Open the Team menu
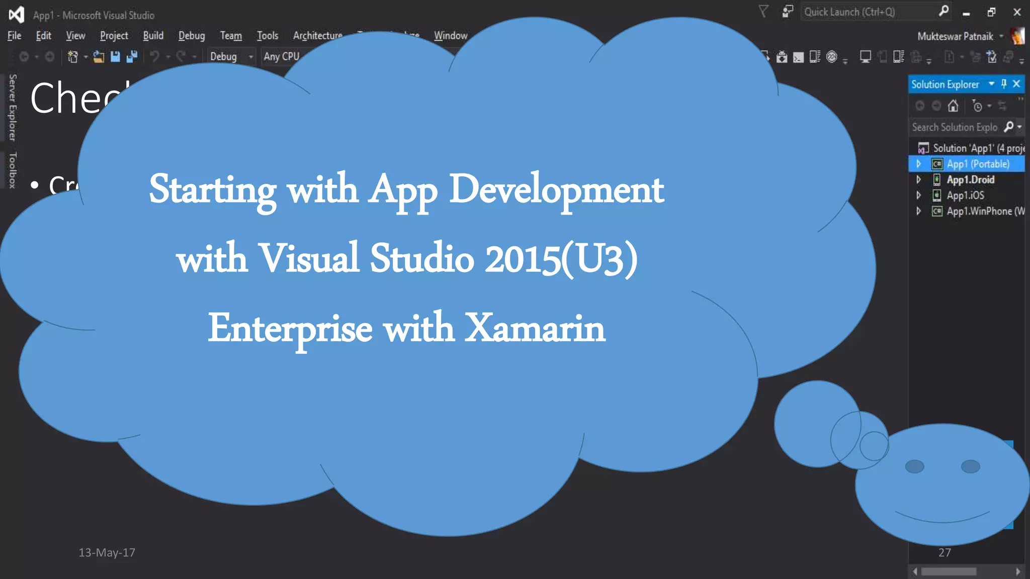This screenshot has width=1030, height=579. pyautogui.click(x=231, y=36)
